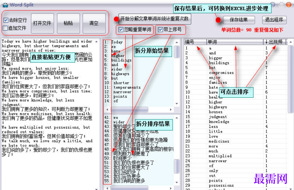
Task: Click up arrow of source text scrollbar
Action: point(96,41)
